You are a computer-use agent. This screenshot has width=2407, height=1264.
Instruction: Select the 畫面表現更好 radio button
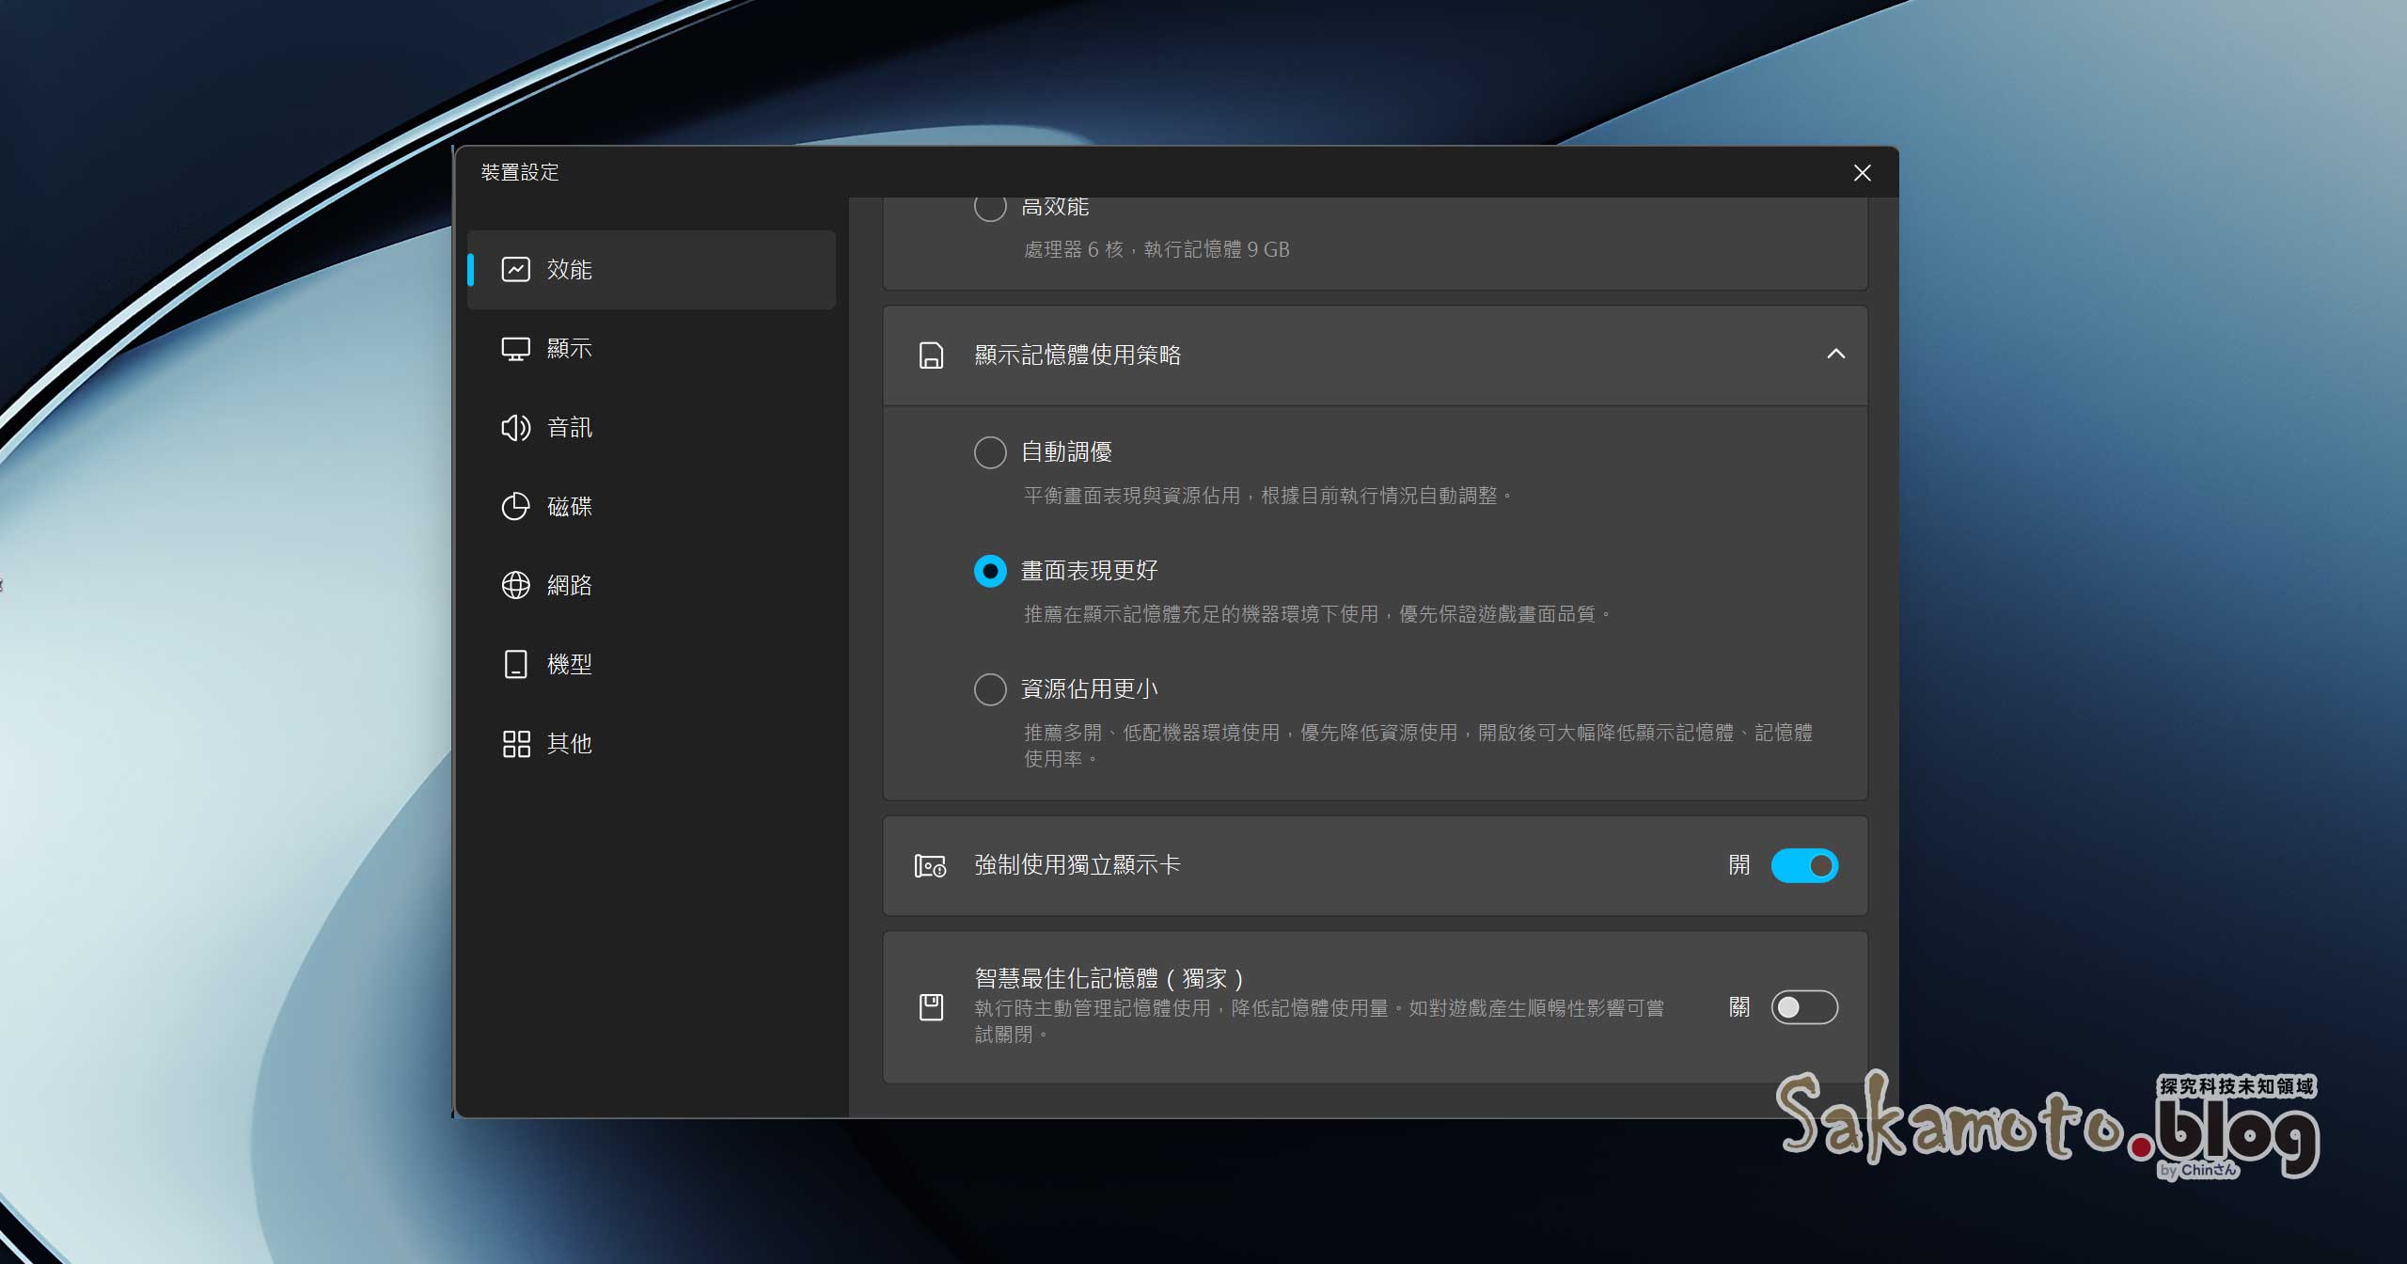[x=990, y=571]
